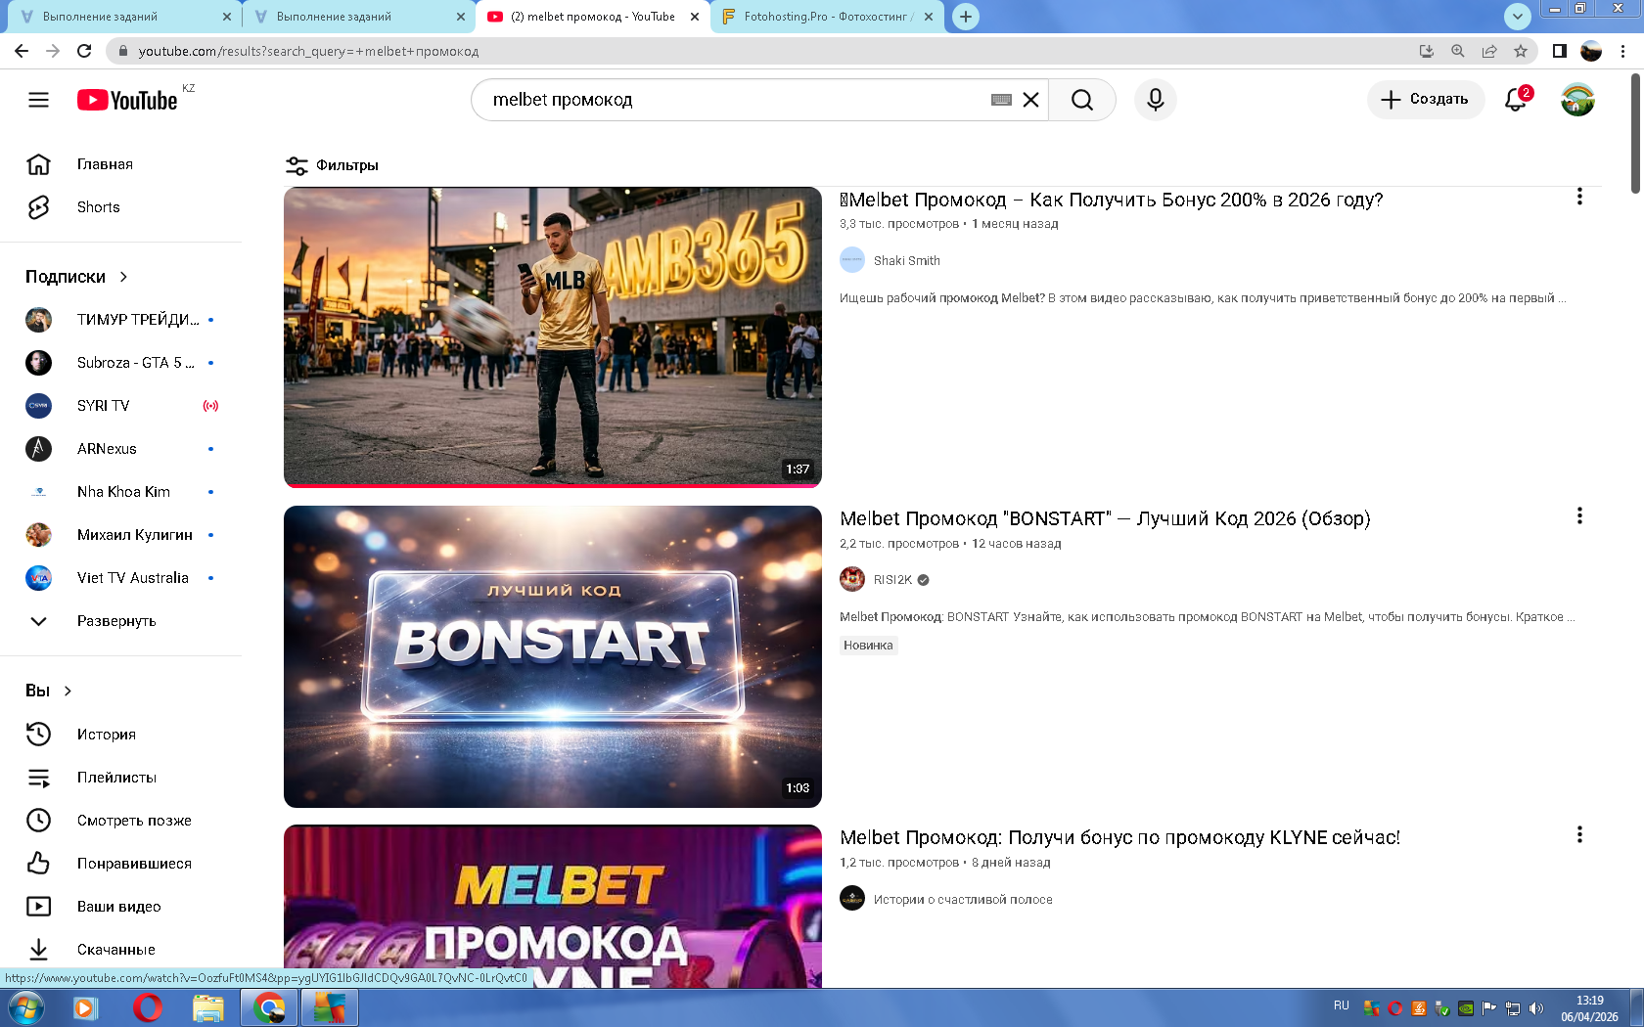Viewport: 1644px width, 1027px height.
Task: Open the KLYNE промокод video title
Action: click(x=1119, y=837)
